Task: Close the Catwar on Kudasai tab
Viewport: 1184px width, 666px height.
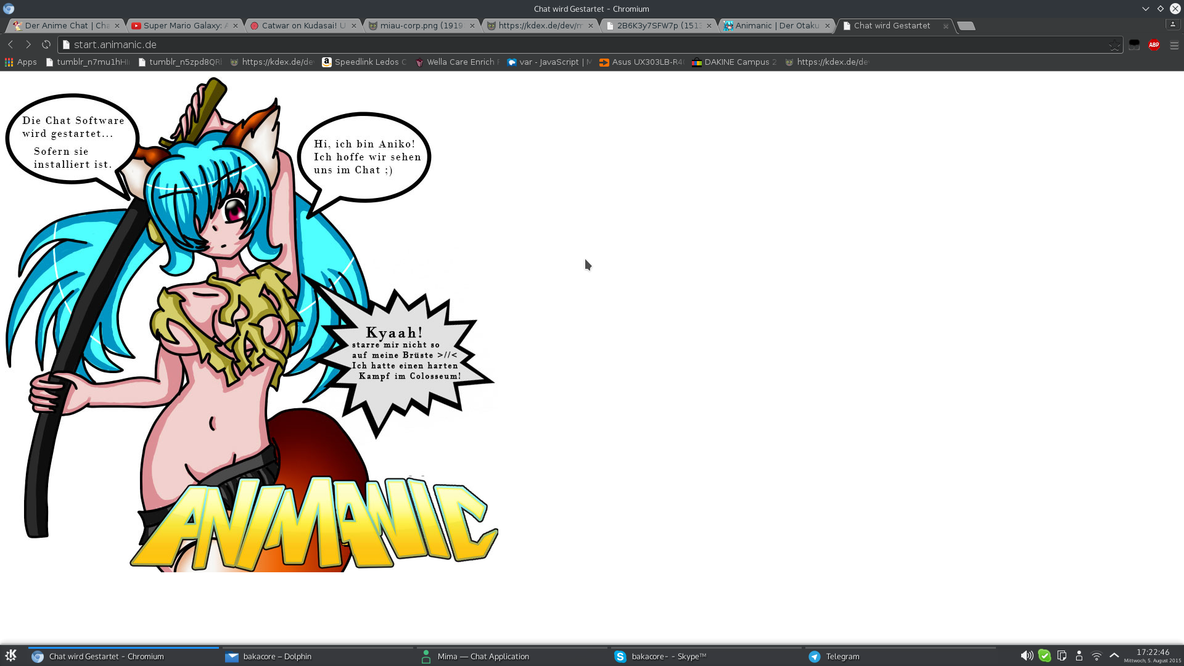Action: [x=354, y=26]
